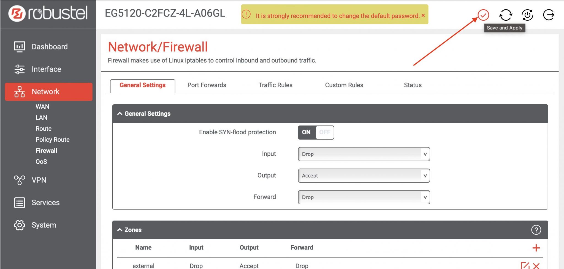The image size is (564, 269).
Task: Select the VPN icon in the sidebar
Action: tap(19, 180)
